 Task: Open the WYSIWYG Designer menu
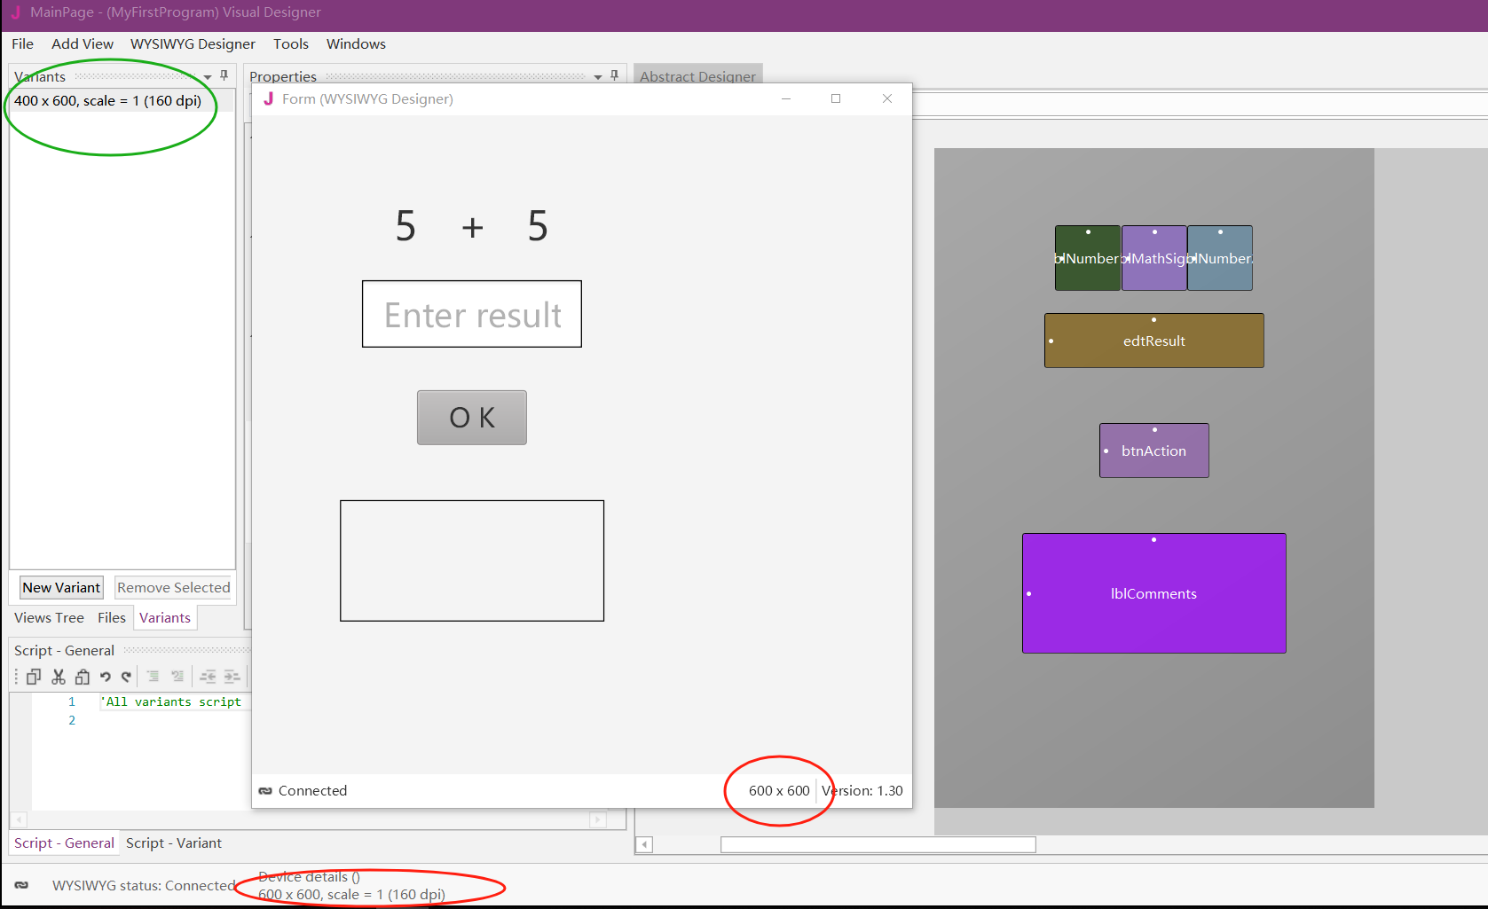[x=193, y=44]
